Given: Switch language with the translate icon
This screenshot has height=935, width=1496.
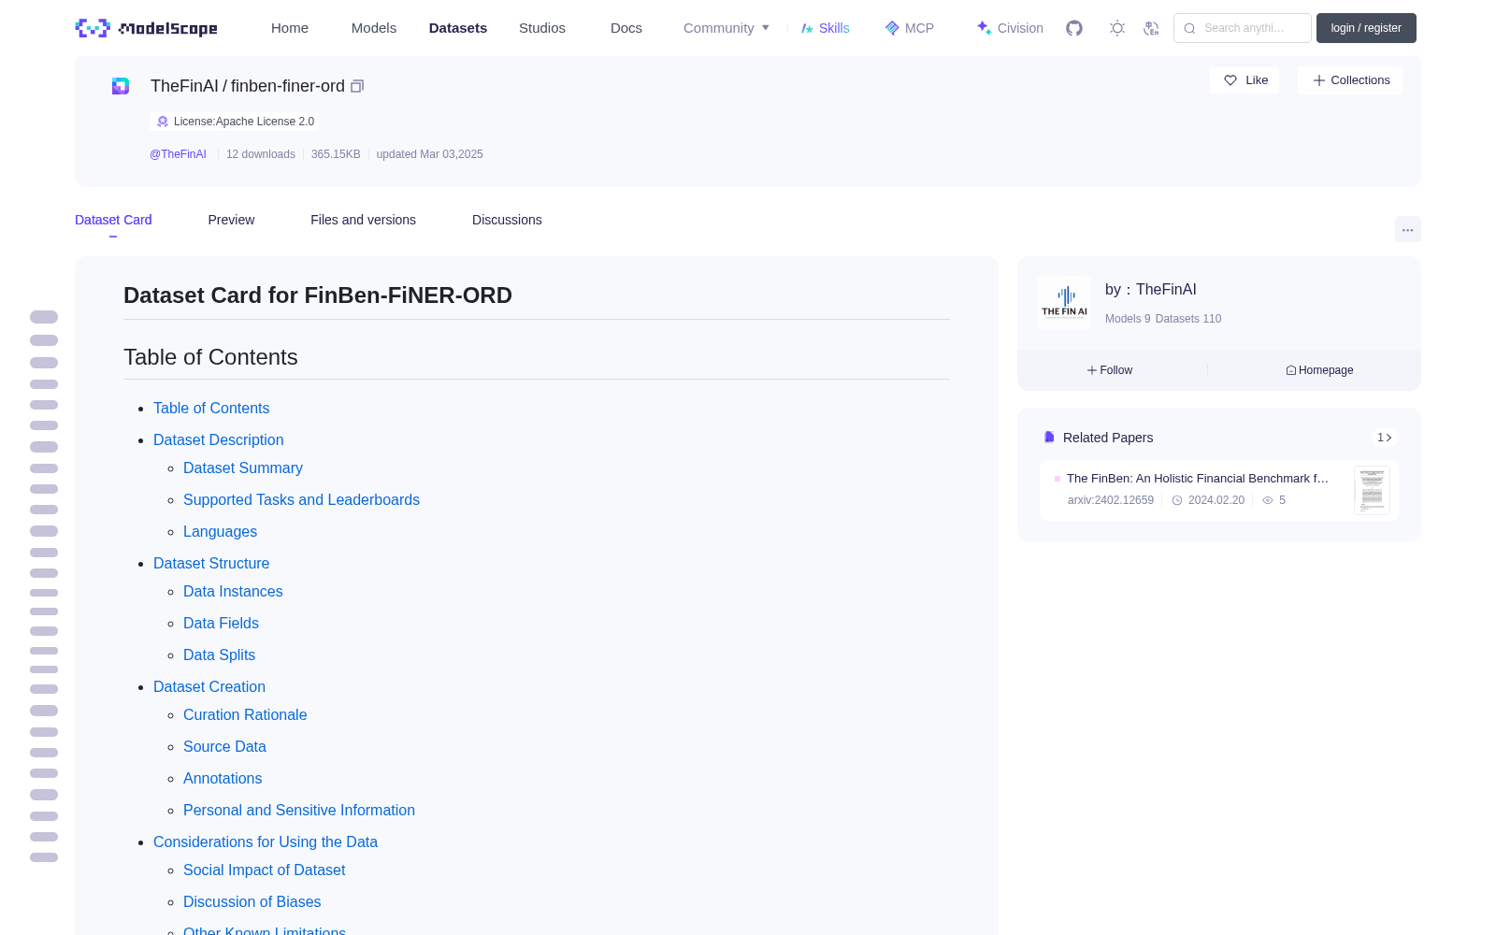Looking at the screenshot, I should [x=1152, y=28].
